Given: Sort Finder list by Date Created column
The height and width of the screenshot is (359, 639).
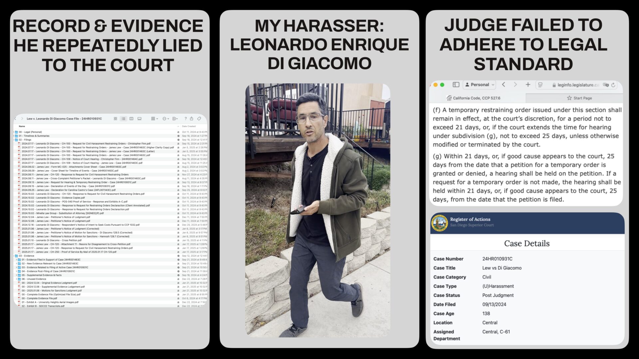Looking at the screenshot, I should (x=189, y=126).
